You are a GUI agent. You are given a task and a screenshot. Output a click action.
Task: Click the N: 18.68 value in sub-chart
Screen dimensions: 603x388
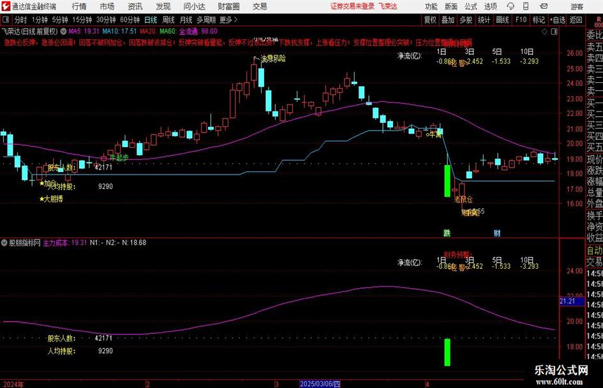(134, 242)
